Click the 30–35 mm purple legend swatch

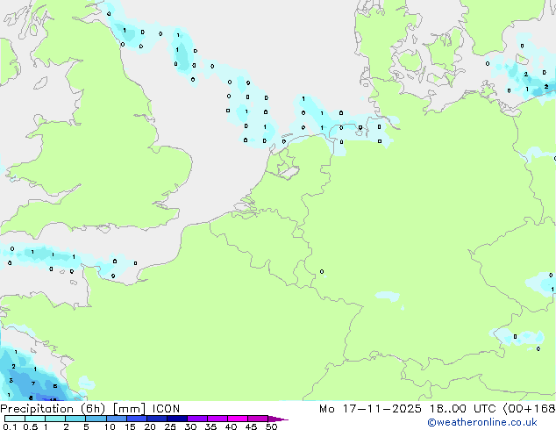[x=196, y=419]
